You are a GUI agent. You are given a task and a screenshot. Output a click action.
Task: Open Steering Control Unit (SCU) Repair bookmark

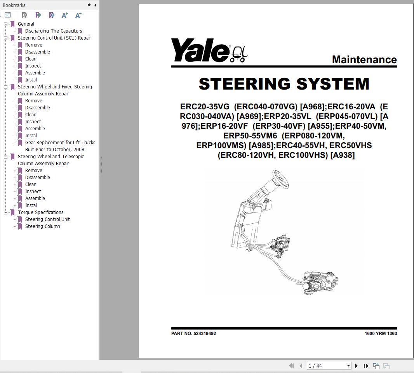click(54, 38)
